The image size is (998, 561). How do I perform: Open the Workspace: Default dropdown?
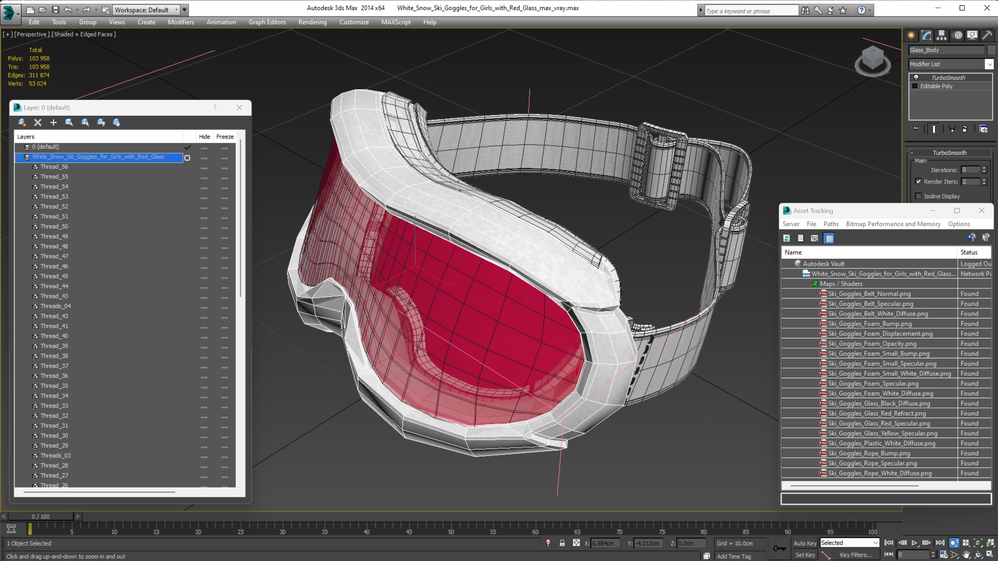147,10
